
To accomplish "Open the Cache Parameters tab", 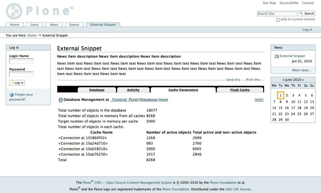I will click(x=183, y=90).
